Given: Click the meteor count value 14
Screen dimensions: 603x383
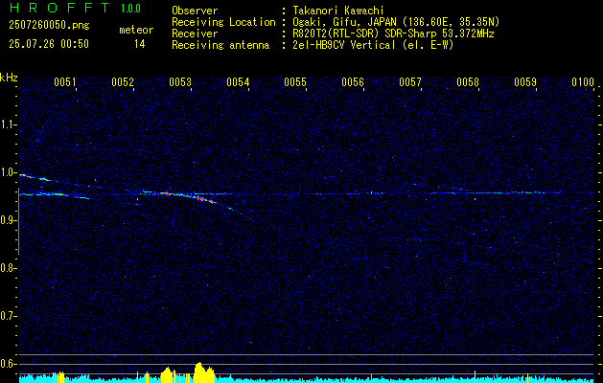Looking at the screenshot, I should [x=140, y=44].
